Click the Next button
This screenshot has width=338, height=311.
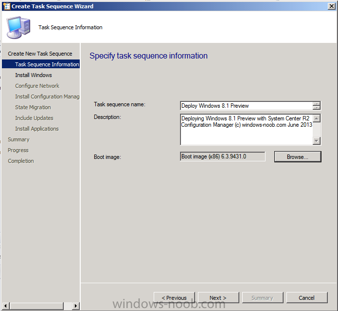[x=218, y=298]
